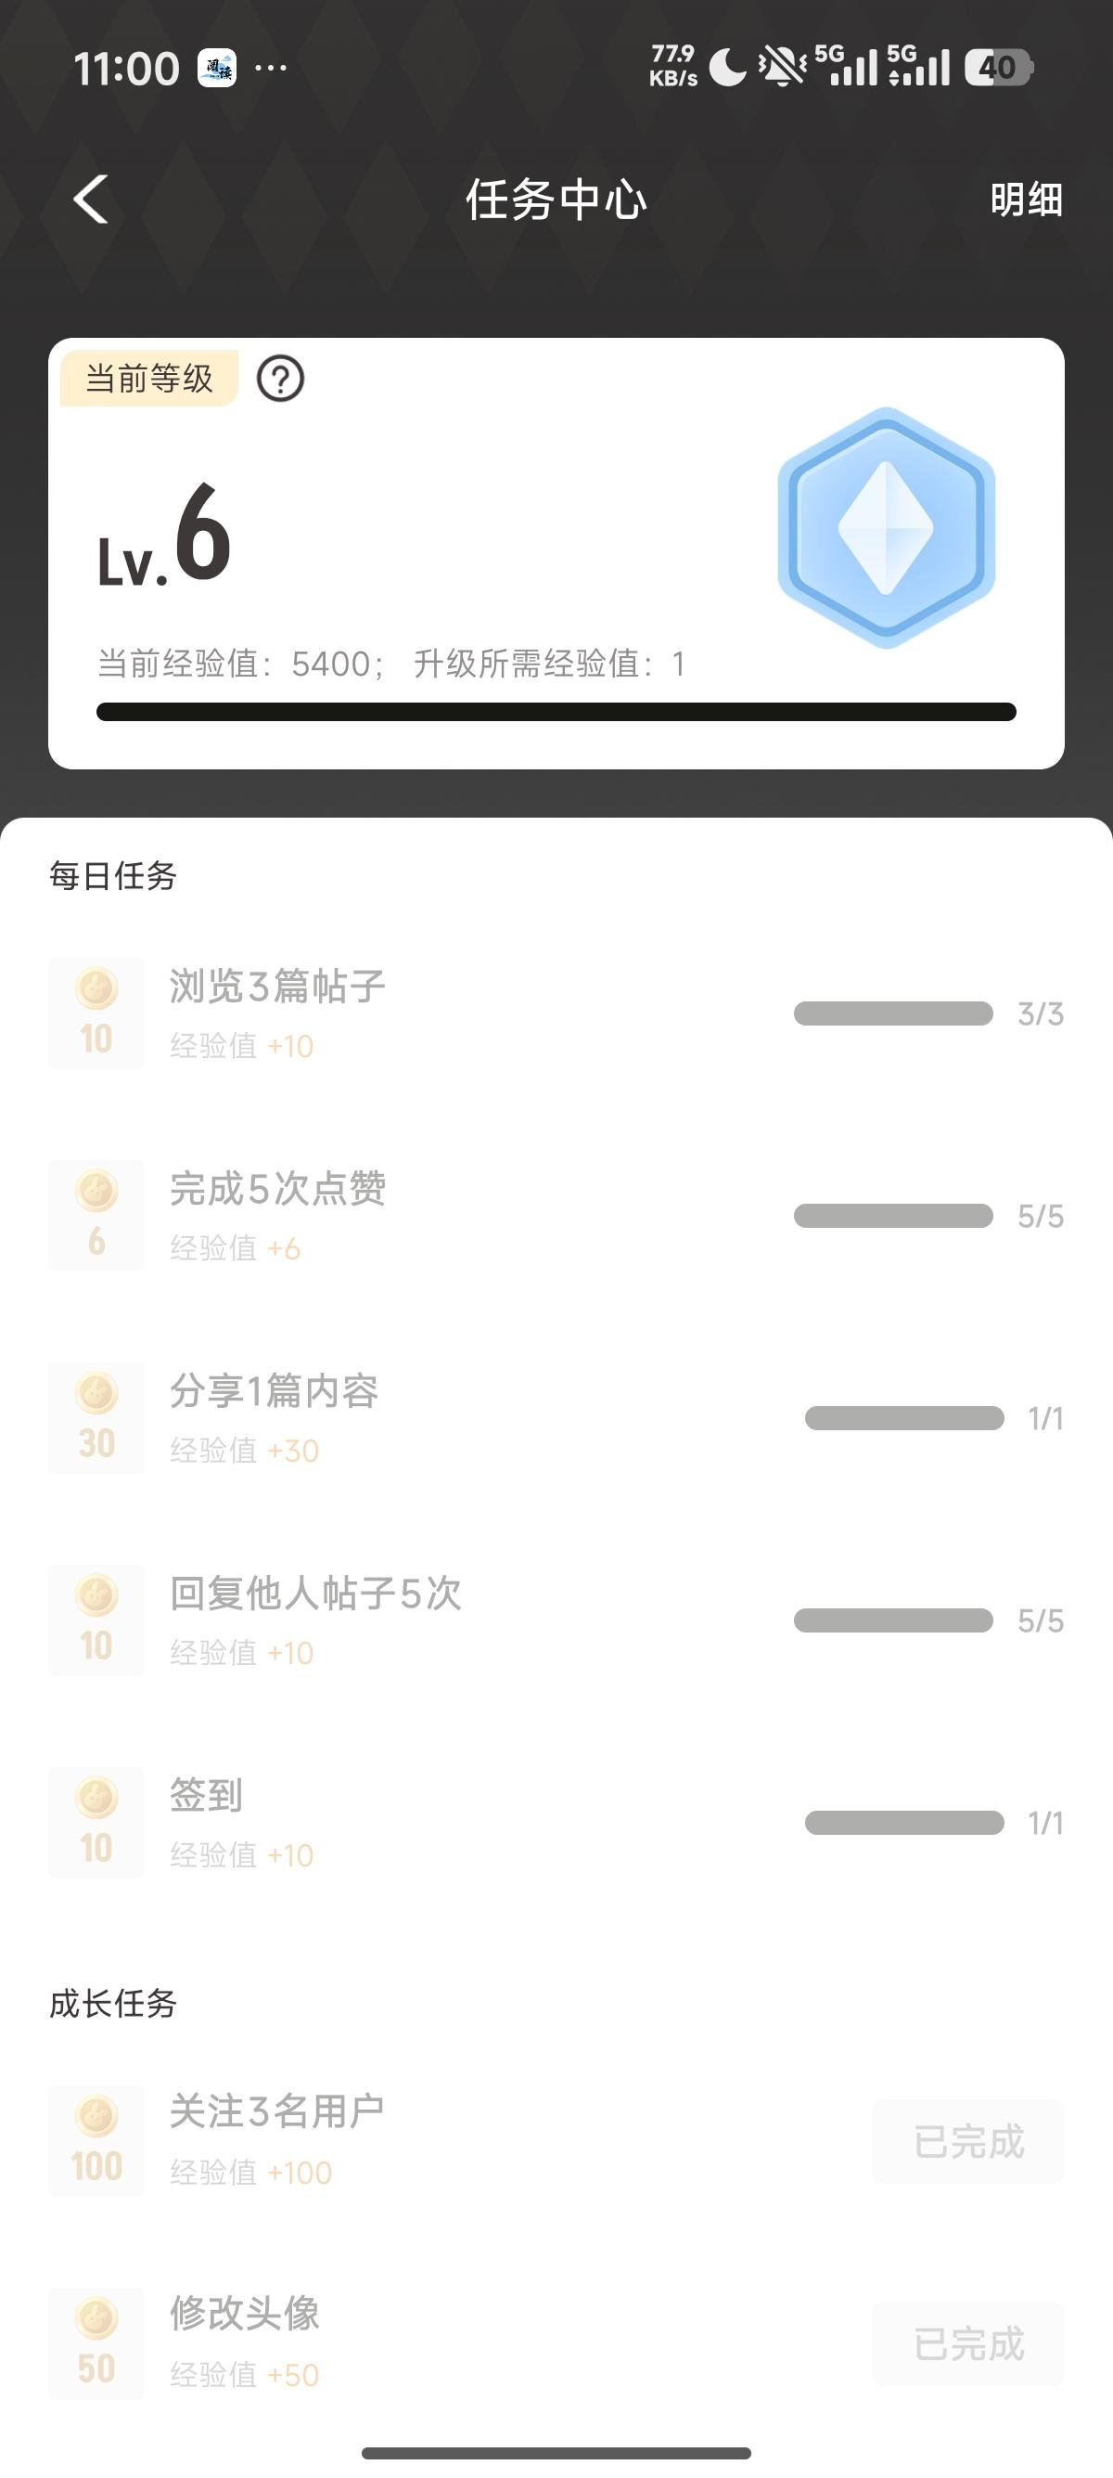1113x2478 pixels.
Task: Tap the 6-point coin icon for 完成5次点赞
Action: [96, 1215]
